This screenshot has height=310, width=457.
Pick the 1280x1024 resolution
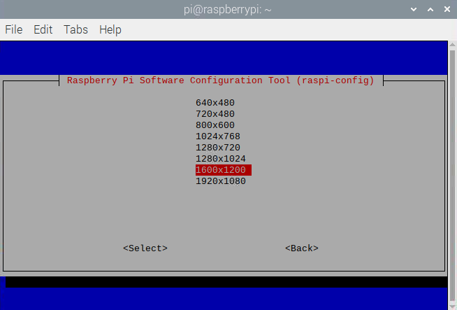pos(221,159)
